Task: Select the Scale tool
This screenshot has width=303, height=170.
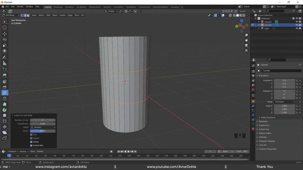Action: 4,45
